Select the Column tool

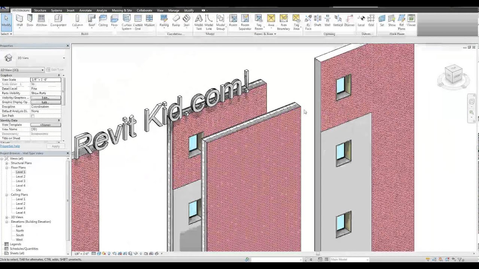pos(77,21)
